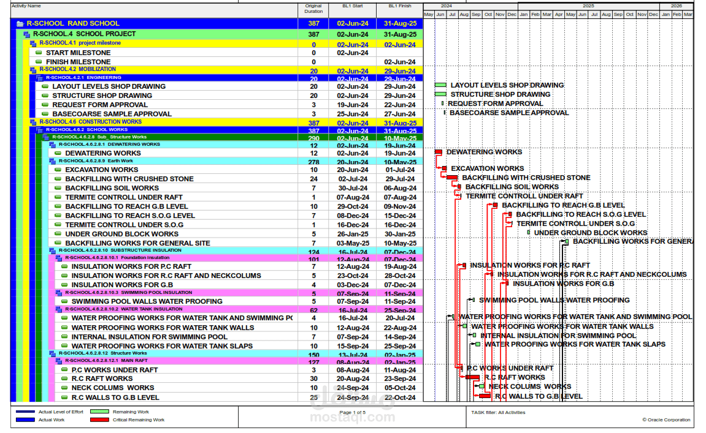Click the WBS icon beside WATER TANK INSULATION band
706x433 pixels.
pyautogui.click(x=58, y=309)
